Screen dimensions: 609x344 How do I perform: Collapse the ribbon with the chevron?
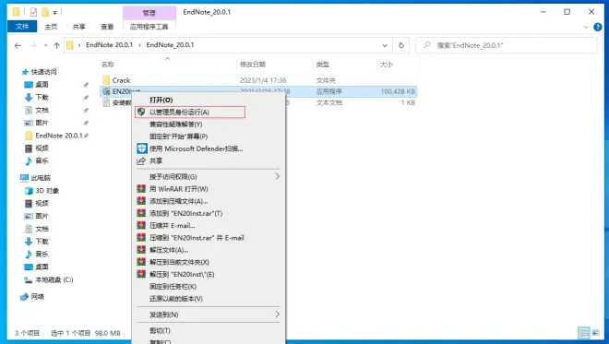[586, 27]
